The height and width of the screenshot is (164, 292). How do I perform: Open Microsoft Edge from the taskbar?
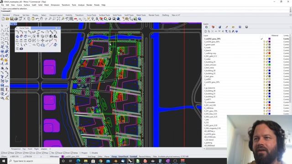tap(78, 161)
